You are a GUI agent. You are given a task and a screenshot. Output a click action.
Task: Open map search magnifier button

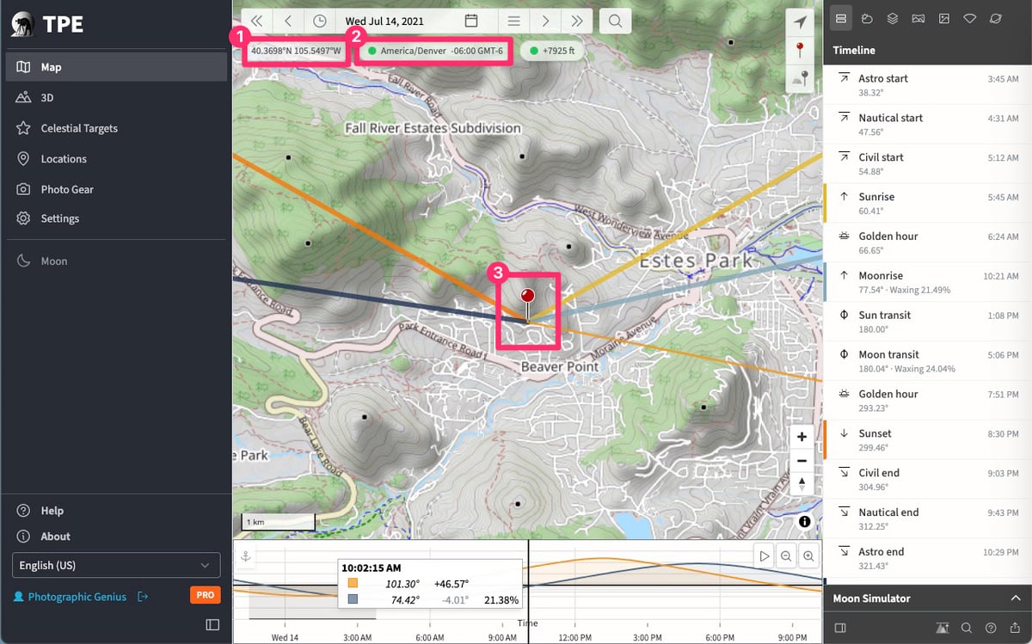click(616, 21)
